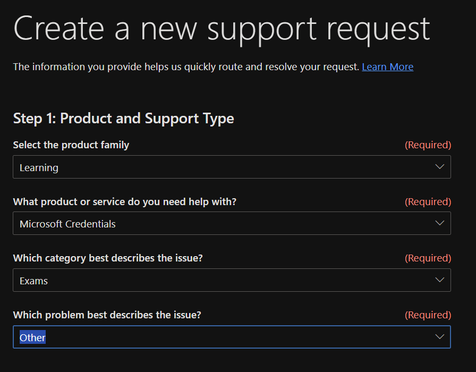
Task: Click the 'What product or service do you need help with?' label
Action: (124, 201)
